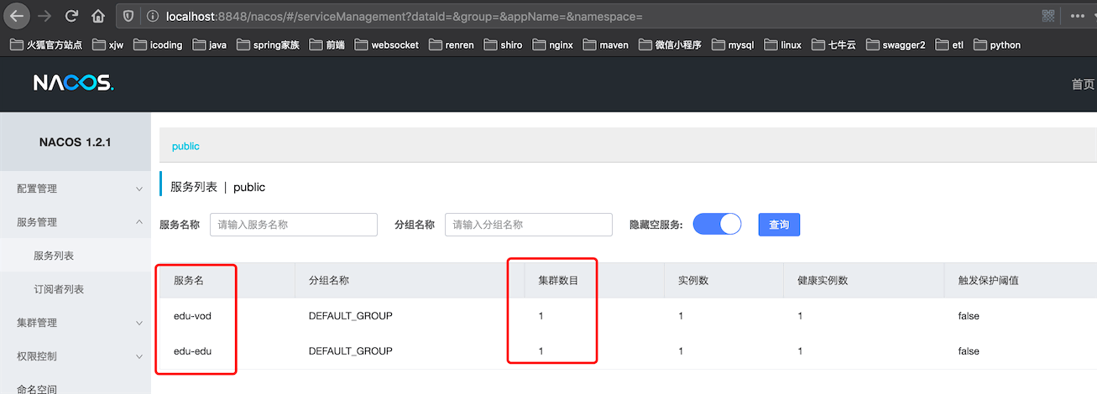Click the shield tracking protection icon
Image resolution: width=1097 pixels, height=394 pixels.
tap(128, 16)
